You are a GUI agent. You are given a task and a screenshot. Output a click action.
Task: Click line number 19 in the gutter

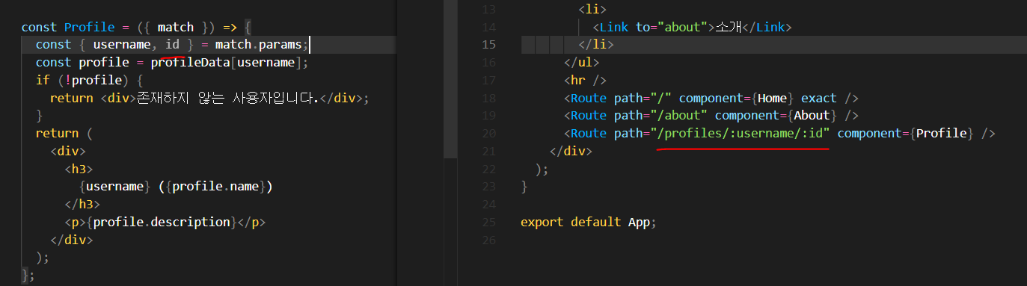[x=488, y=116]
